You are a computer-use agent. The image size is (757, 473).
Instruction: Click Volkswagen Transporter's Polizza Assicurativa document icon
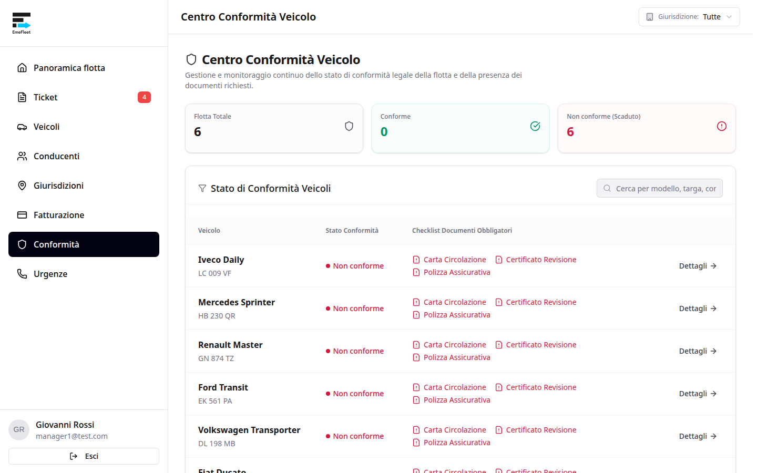416,443
